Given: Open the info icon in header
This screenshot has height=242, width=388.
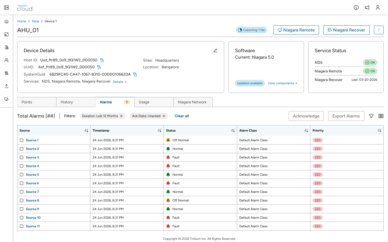Looking at the screenshot, I should tap(356, 8).
